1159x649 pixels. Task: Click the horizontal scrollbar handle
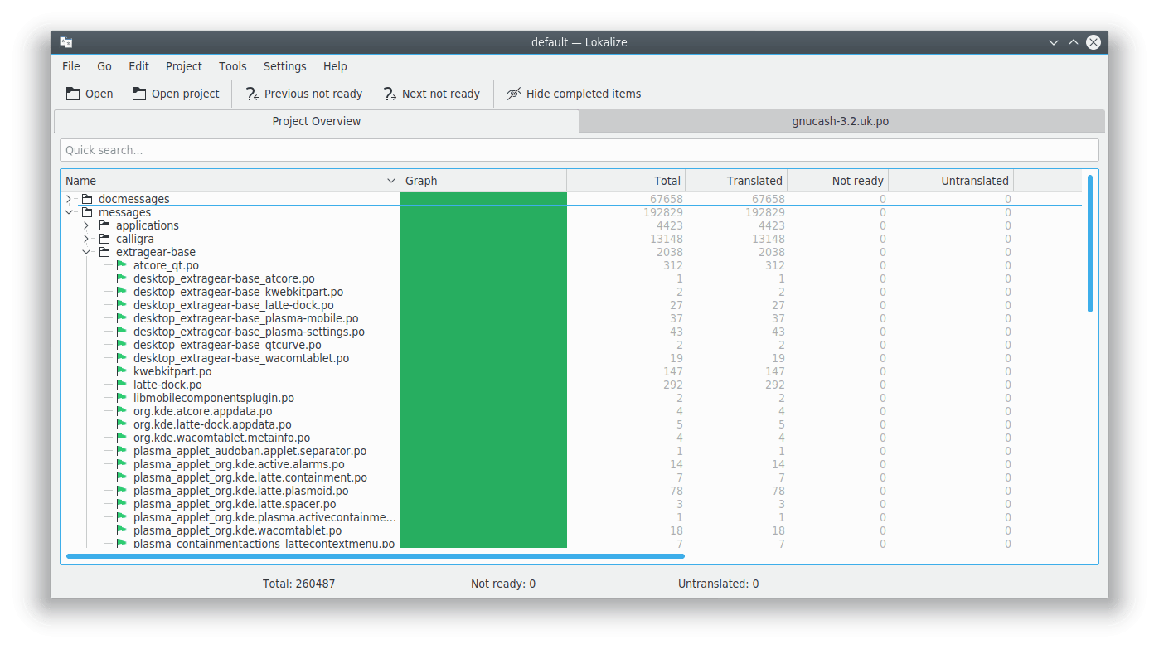pos(376,556)
